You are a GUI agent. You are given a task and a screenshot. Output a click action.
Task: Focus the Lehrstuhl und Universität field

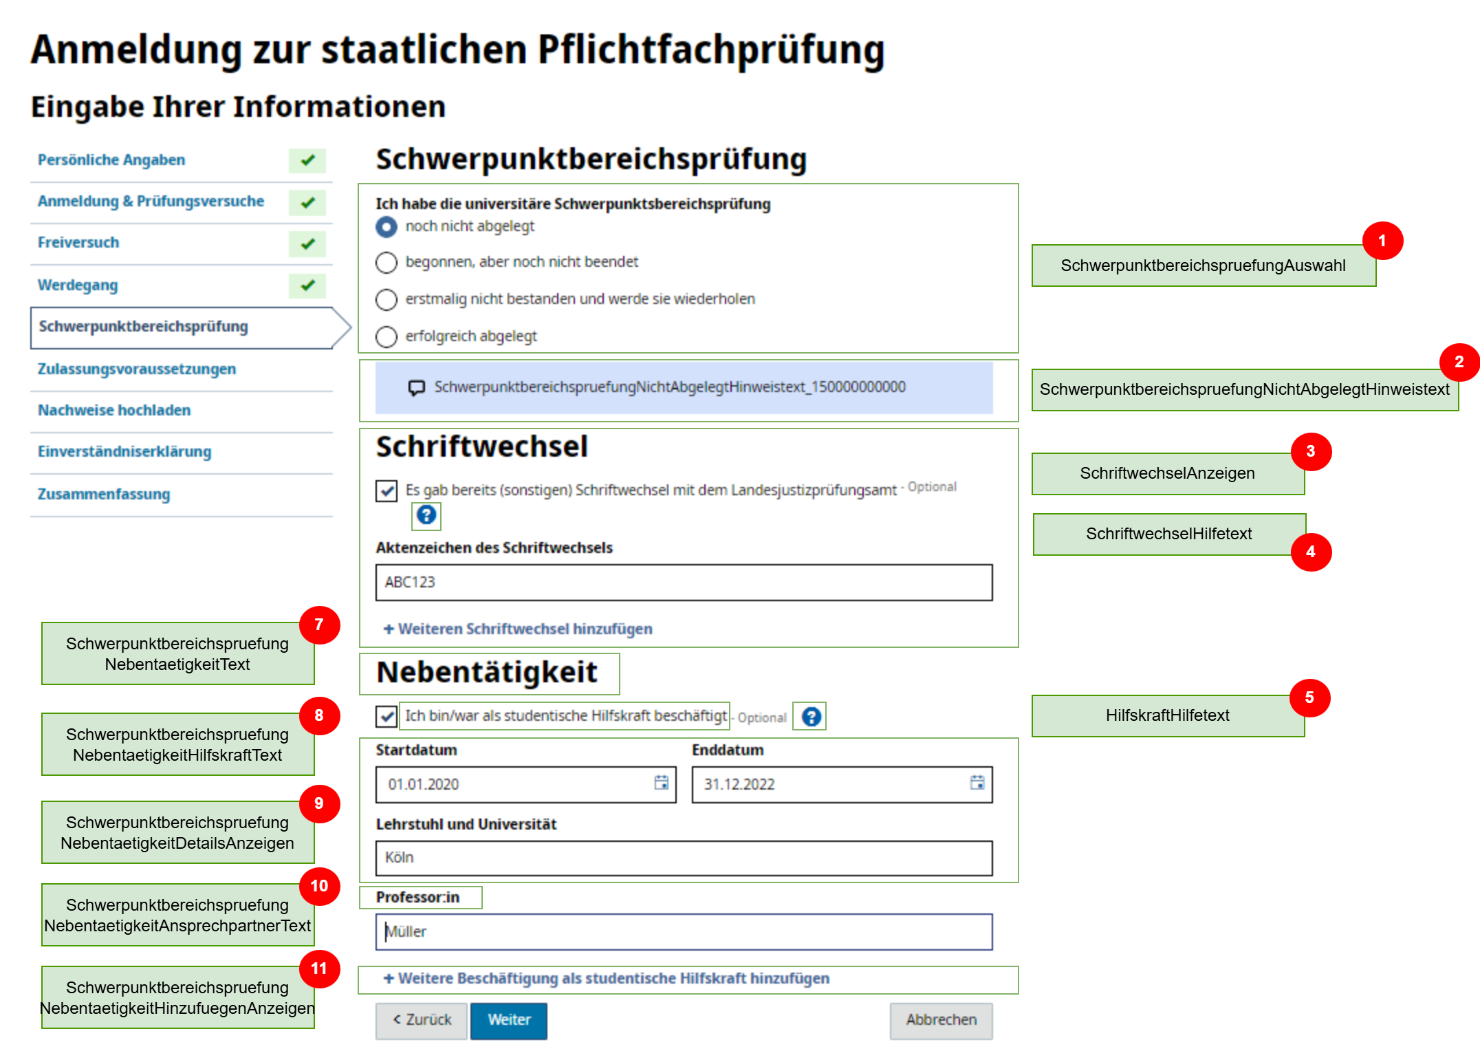(684, 858)
